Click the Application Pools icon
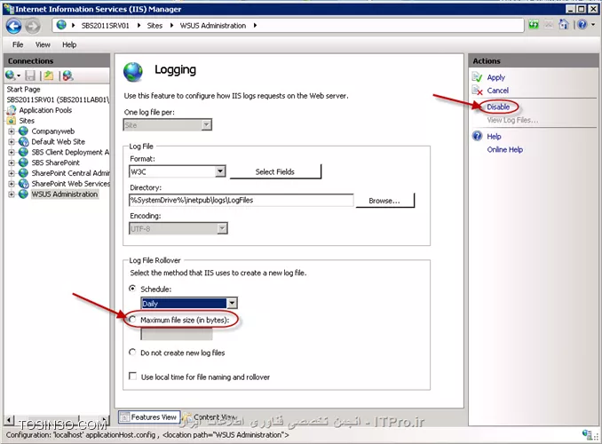The height and width of the screenshot is (444, 602). tap(12, 110)
